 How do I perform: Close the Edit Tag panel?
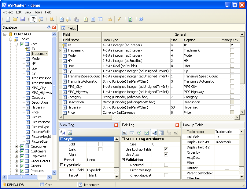[x=177, y=125]
